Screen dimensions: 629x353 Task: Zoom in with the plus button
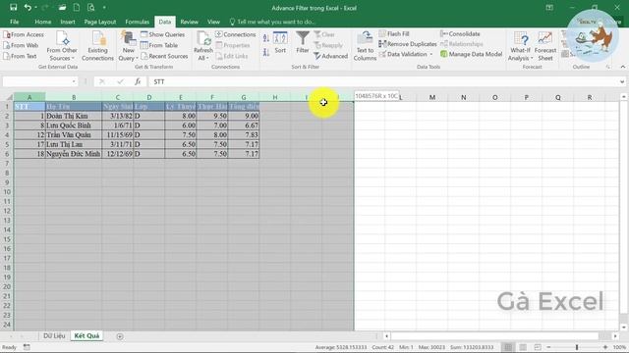coord(605,347)
